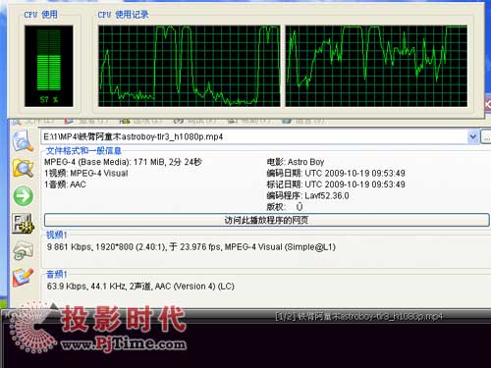Viewport: 491px width, 368px height.
Task: Click the 视频1 stream info line
Action: point(191,247)
